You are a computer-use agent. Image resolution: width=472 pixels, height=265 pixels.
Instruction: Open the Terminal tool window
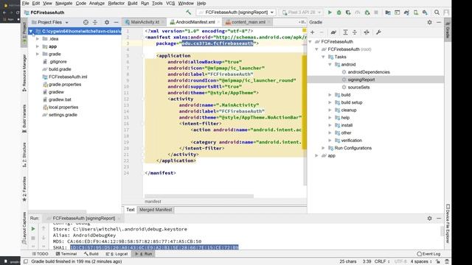click(x=66, y=254)
